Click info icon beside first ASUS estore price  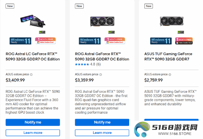coord(31,74)
